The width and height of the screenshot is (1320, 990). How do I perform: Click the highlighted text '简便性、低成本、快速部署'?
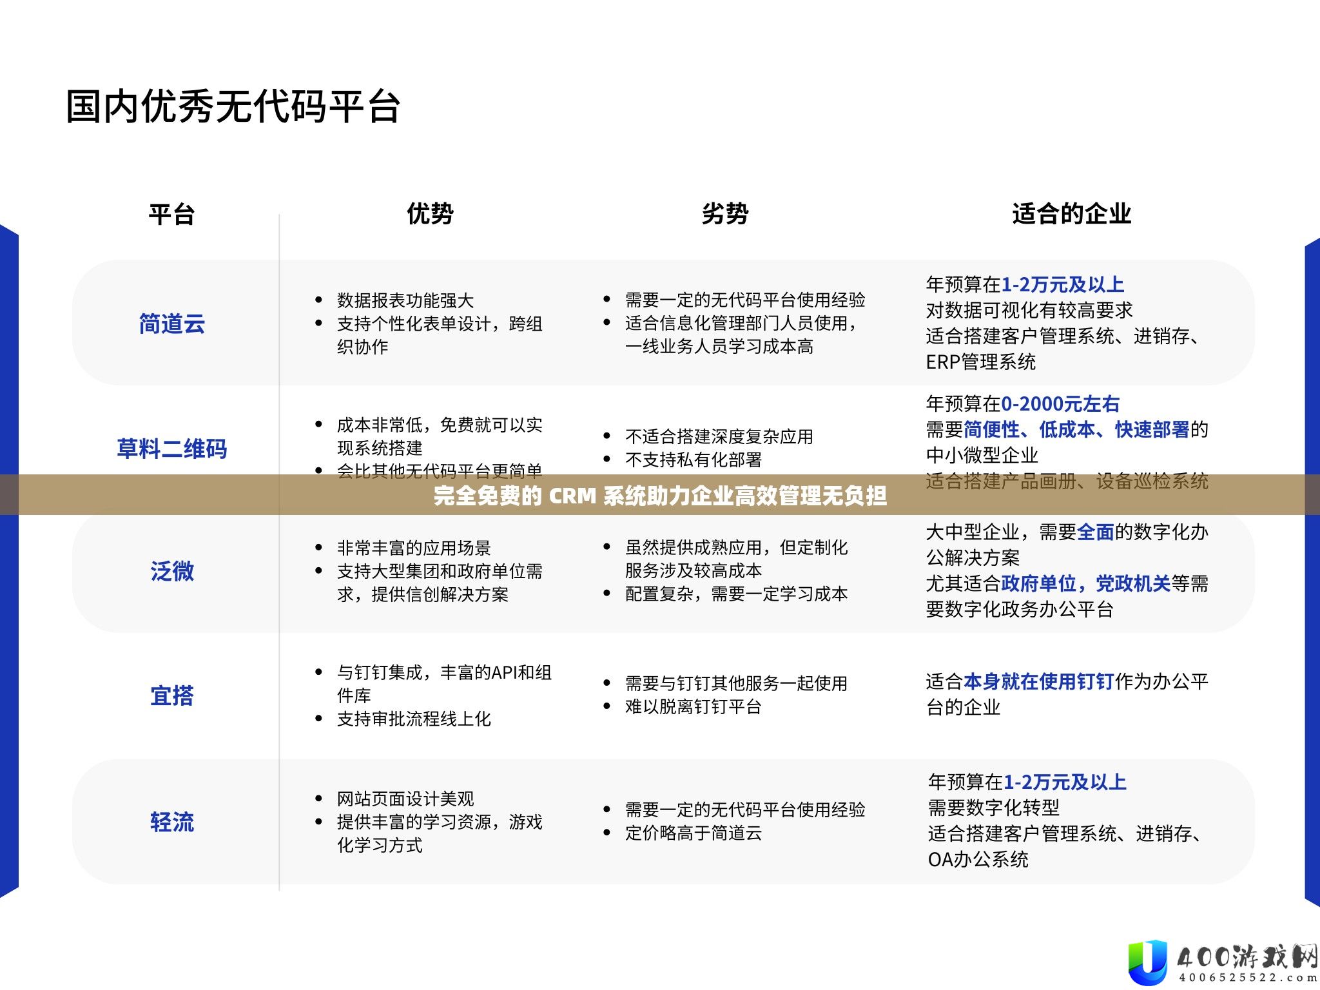[1076, 429]
